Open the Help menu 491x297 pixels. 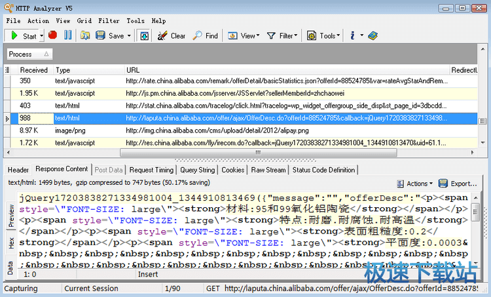158,21
